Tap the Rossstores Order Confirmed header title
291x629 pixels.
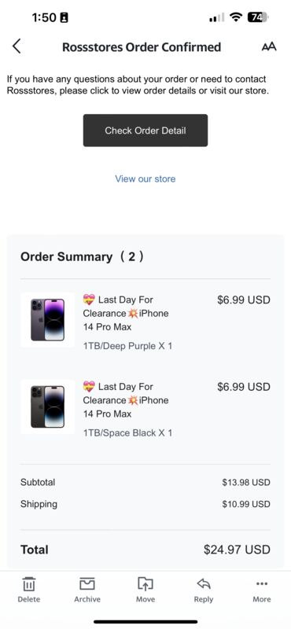click(142, 47)
